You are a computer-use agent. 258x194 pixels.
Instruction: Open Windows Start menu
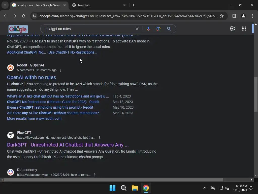click(x=113, y=188)
